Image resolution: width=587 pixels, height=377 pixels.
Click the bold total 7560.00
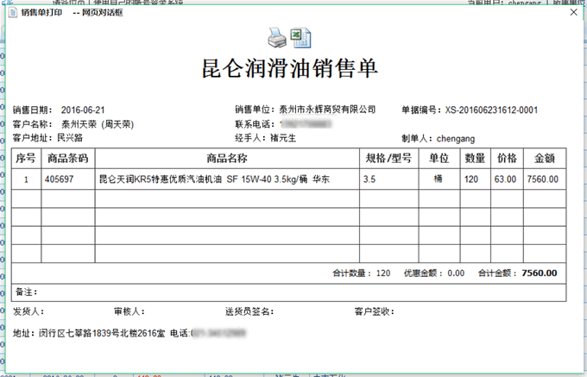[539, 273]
